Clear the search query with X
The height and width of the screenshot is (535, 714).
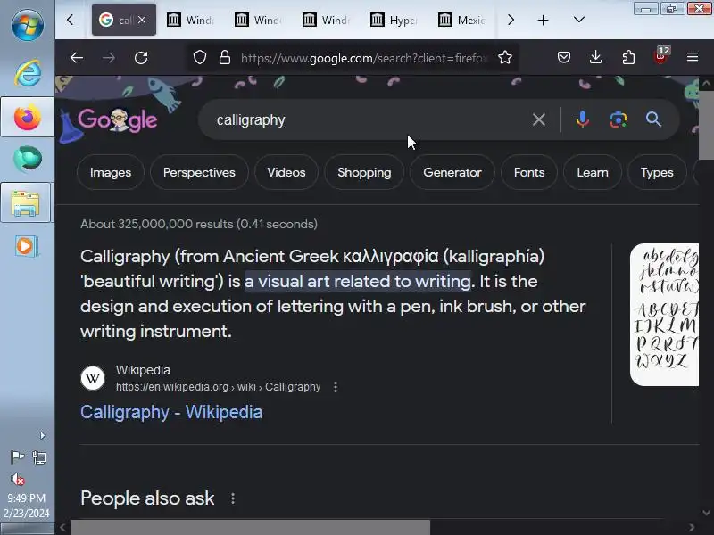point(539,119)
